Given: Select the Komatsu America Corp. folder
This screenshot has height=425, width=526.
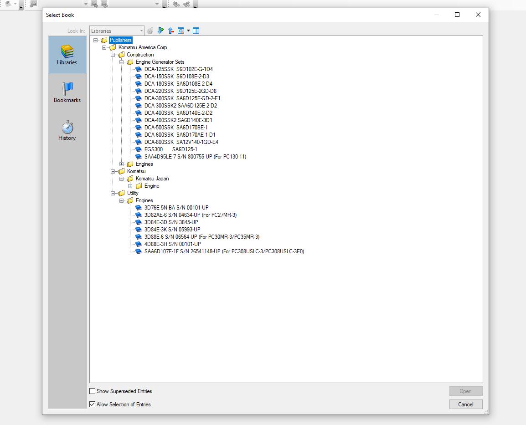Looking at the screenshot, I should pos(143,47).
